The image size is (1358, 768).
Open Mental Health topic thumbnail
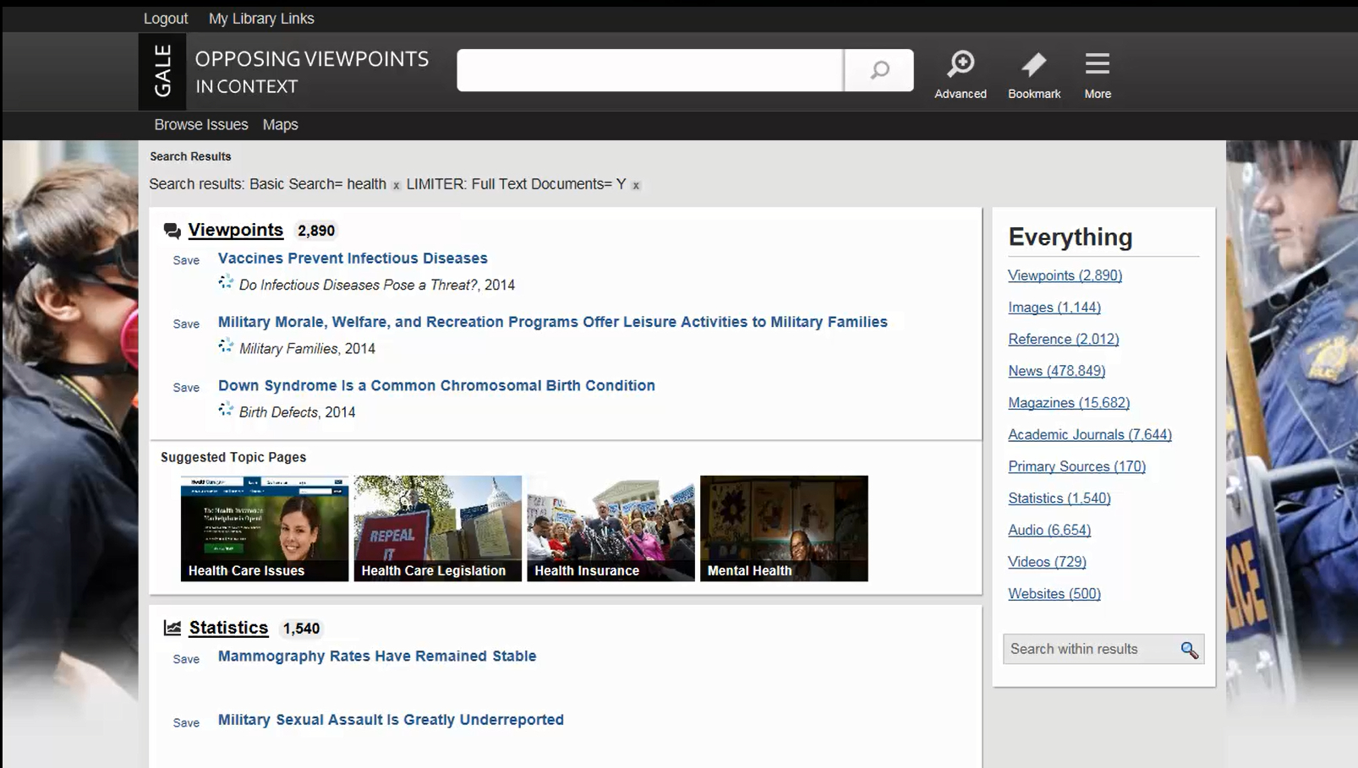(x=784, y=528)
